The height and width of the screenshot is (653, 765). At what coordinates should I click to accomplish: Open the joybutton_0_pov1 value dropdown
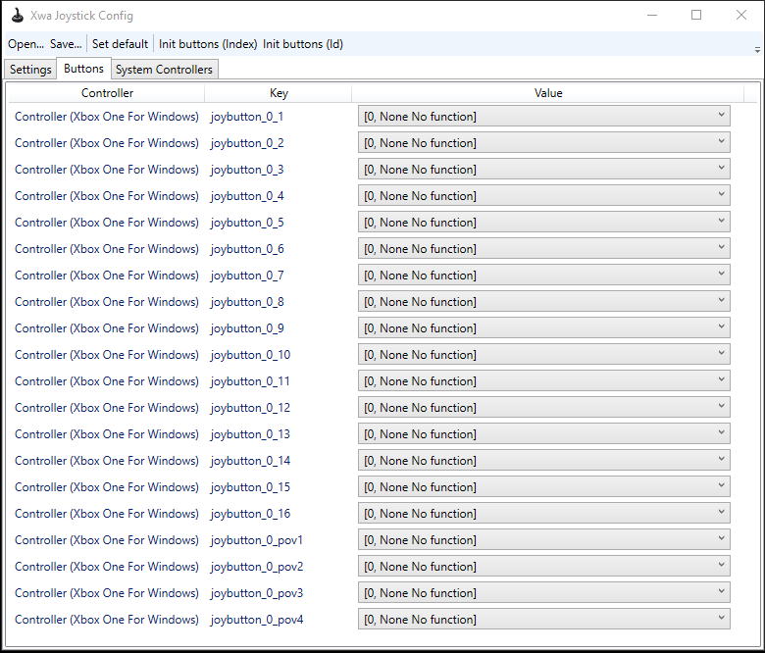click(x=543, y=540)
